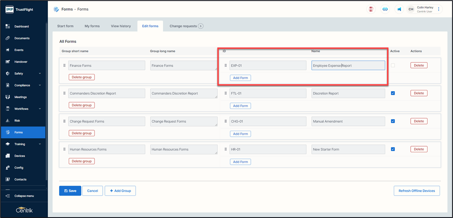Screen dimensions: 453x218
Task: Toggle the Active checkbox for New Starter Form
Action: coord(393,149)
